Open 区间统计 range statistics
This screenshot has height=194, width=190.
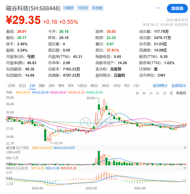click(160, 86)
